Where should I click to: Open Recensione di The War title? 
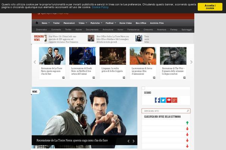[x=173, y=71]
